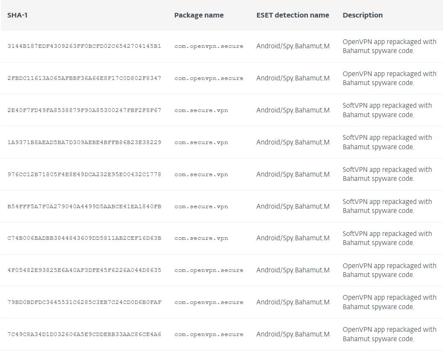This screenshot has height=351, width=443.
Task: Click the SHA-1 column header
Action: tap(18, 15)
